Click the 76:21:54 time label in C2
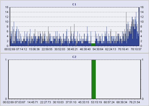 (x=134, y=102)
